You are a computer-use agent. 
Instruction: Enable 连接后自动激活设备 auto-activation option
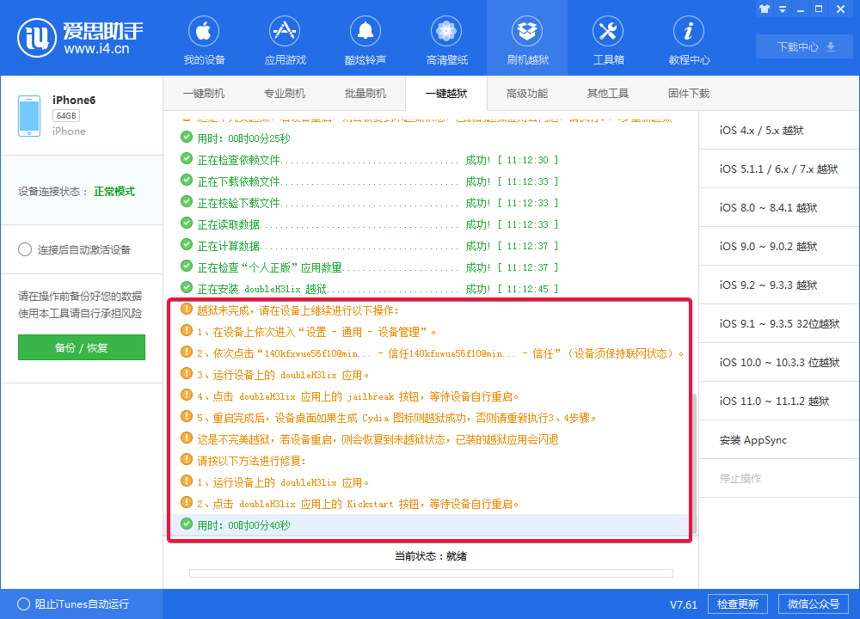pos(26,251)
